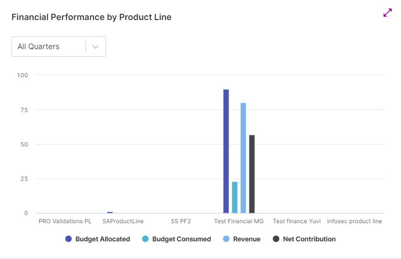Click the light blue Revenue legend dot
This screenshot has height=259, width=401.
point(226,239)
